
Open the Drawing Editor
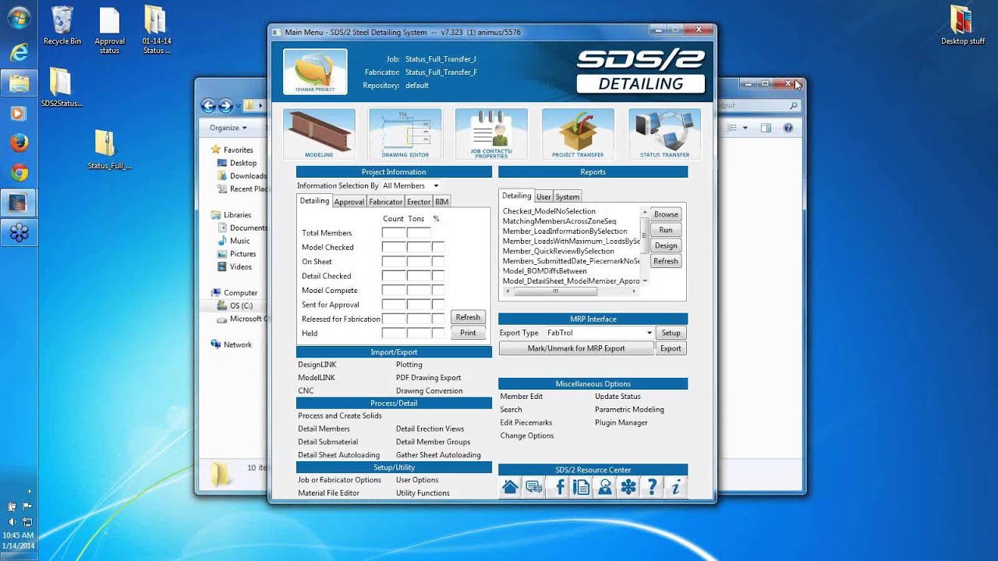405,134
